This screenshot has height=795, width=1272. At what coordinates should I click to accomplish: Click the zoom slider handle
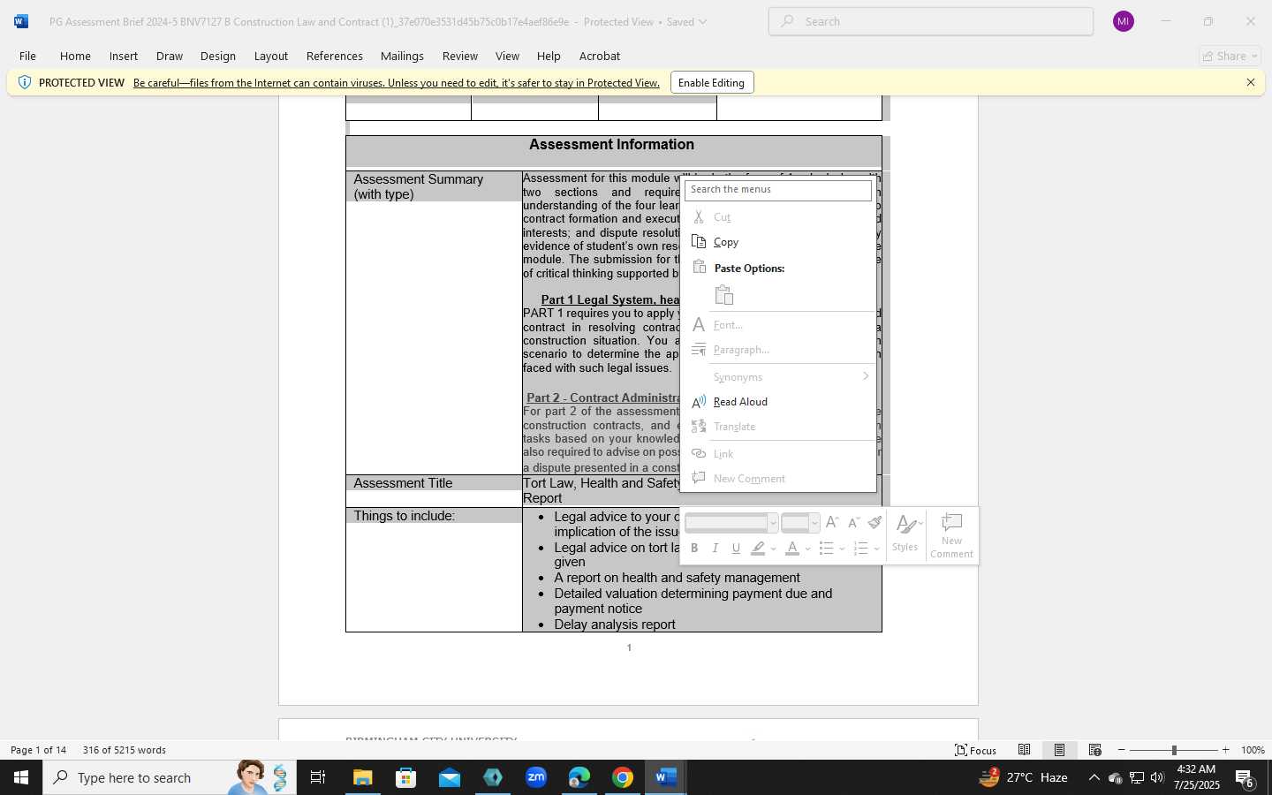[1174, 750]
